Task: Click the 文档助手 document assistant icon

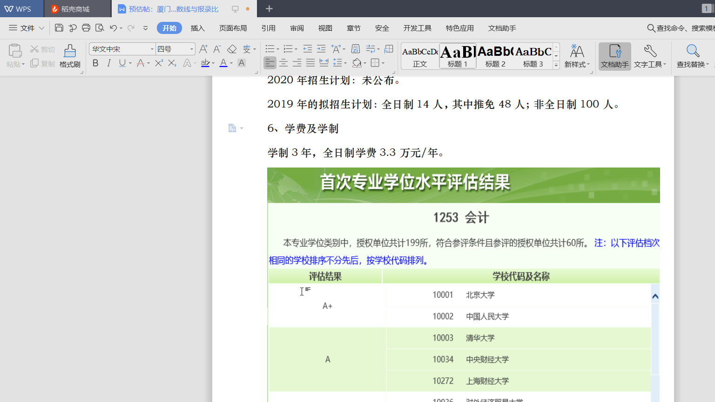Action: point(614,56)
